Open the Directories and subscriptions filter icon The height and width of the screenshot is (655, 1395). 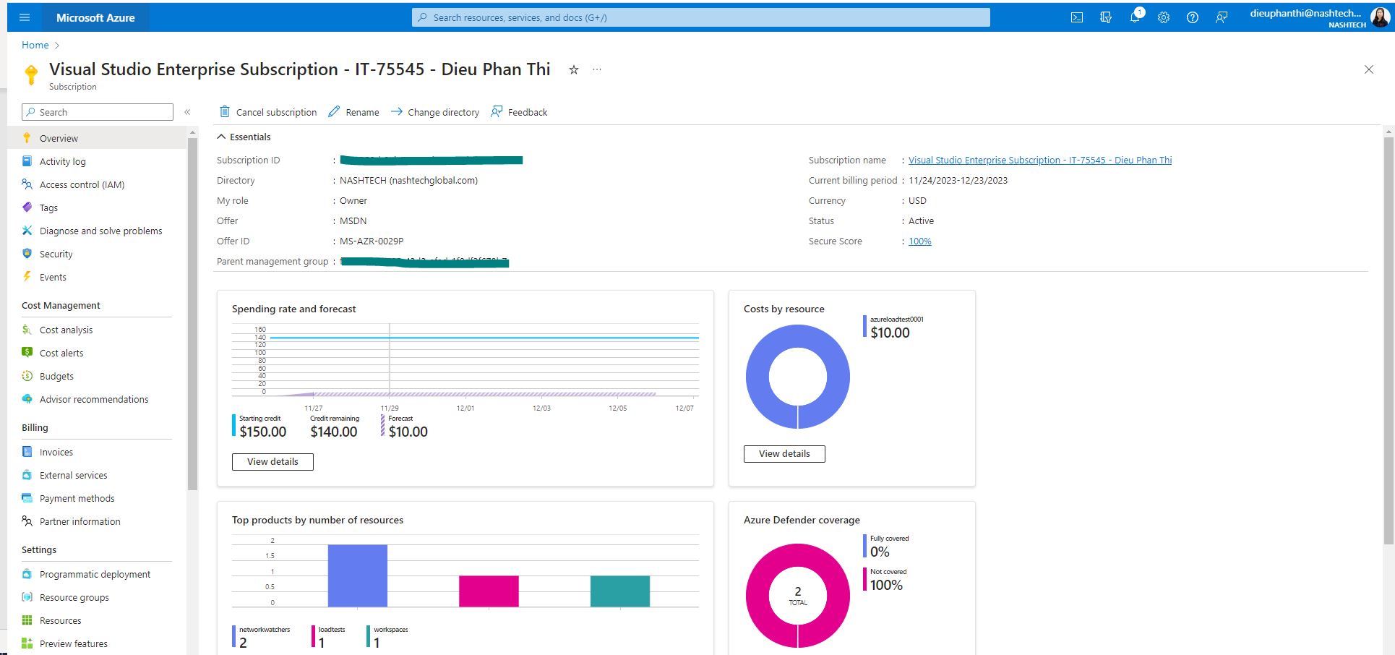tap(1106, 17)
